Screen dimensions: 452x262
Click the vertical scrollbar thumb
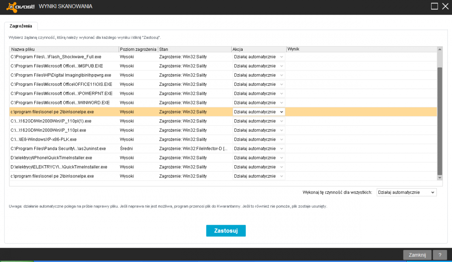point(440,121)
